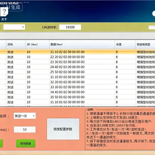
Task: Open the 关于 help question-mark icon
Action: point(4,12)
